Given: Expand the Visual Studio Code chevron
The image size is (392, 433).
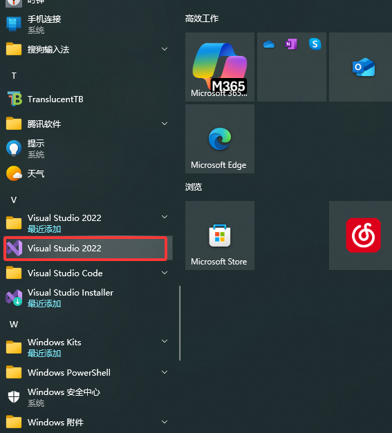Looking at the screenshot, I should coord(165,273).
